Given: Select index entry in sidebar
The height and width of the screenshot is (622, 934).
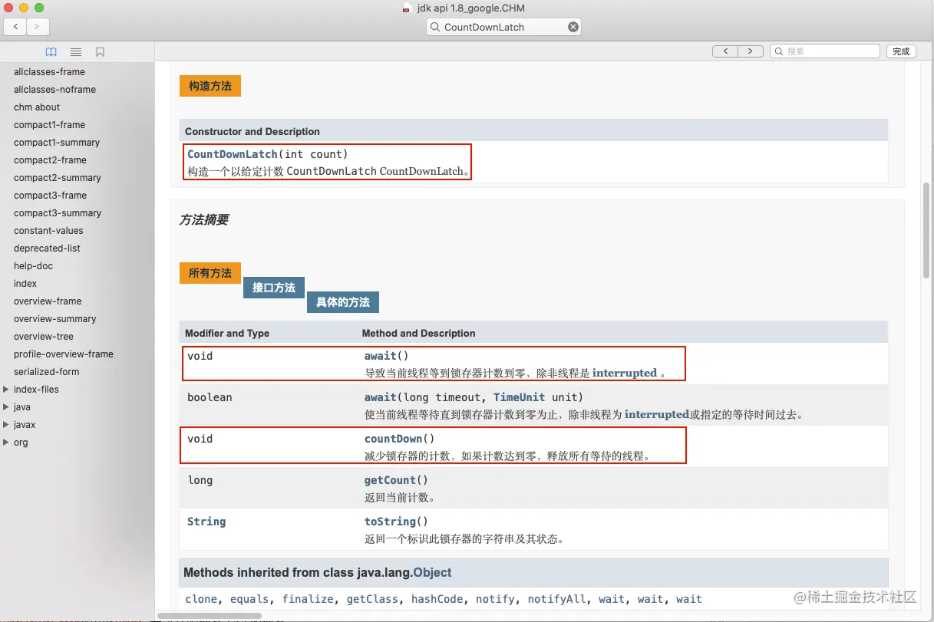Looking at the screenshot, I should (25, 284).
